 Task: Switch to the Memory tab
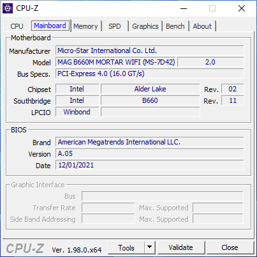pos(85,26)
